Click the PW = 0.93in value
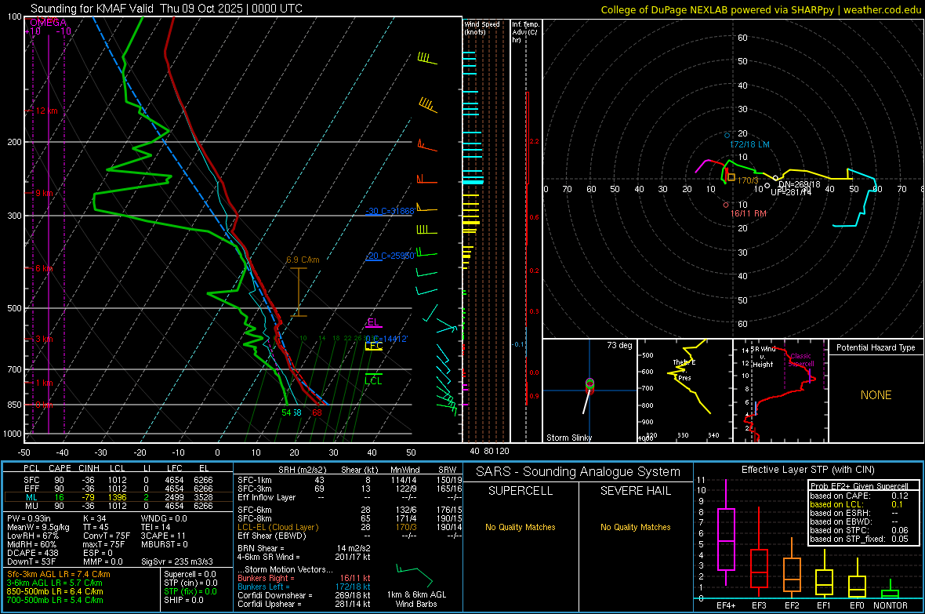The height and width of the screenshot is (614, 925). tap(31, 518)
